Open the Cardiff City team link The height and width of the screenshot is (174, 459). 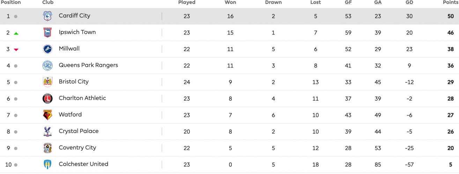pos(74,16)
